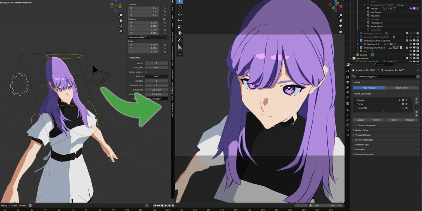Image resolution: width=422 pixels, height=211 pixels.
Task: Click the zoom magnifier icon in the right viewport
Action: (x=340, y=16)
